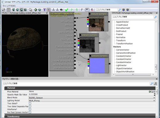
Task: Click the expression list horizontal scrollbar
Action: tap(133, 74)
